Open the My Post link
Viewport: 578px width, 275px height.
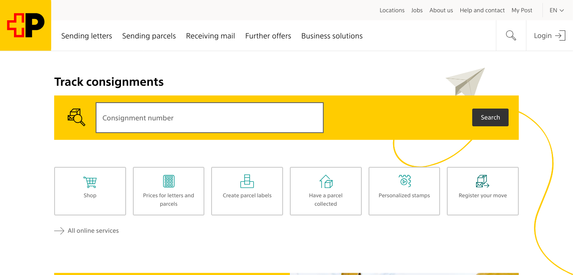click(522, 10)
